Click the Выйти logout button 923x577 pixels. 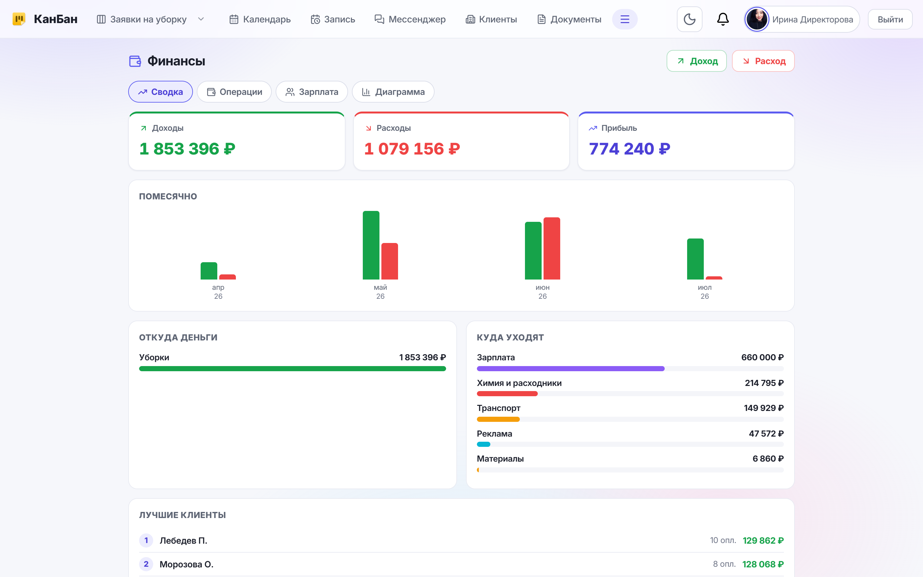click(x=890, y=19)
